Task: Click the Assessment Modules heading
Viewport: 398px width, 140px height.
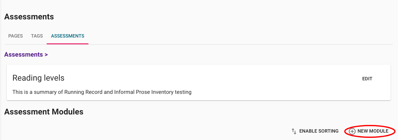Action: click(x=44, y=112)
